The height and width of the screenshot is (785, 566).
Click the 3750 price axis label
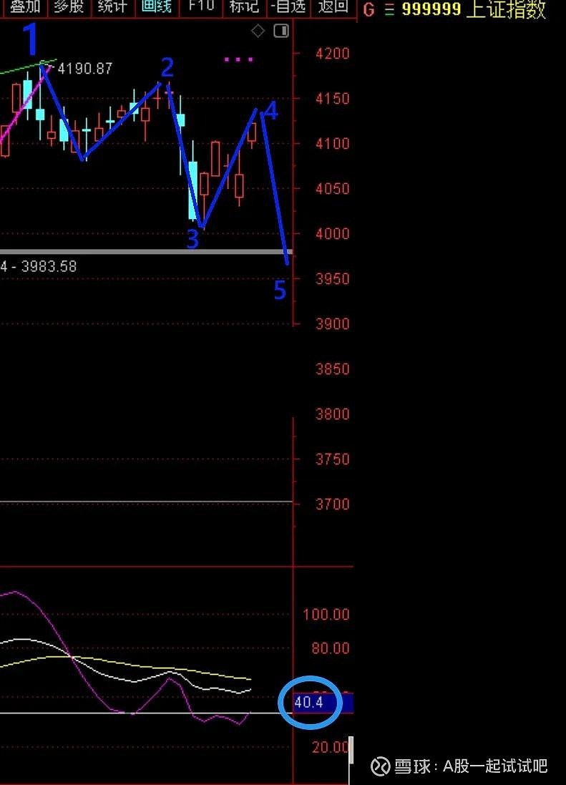332,459
